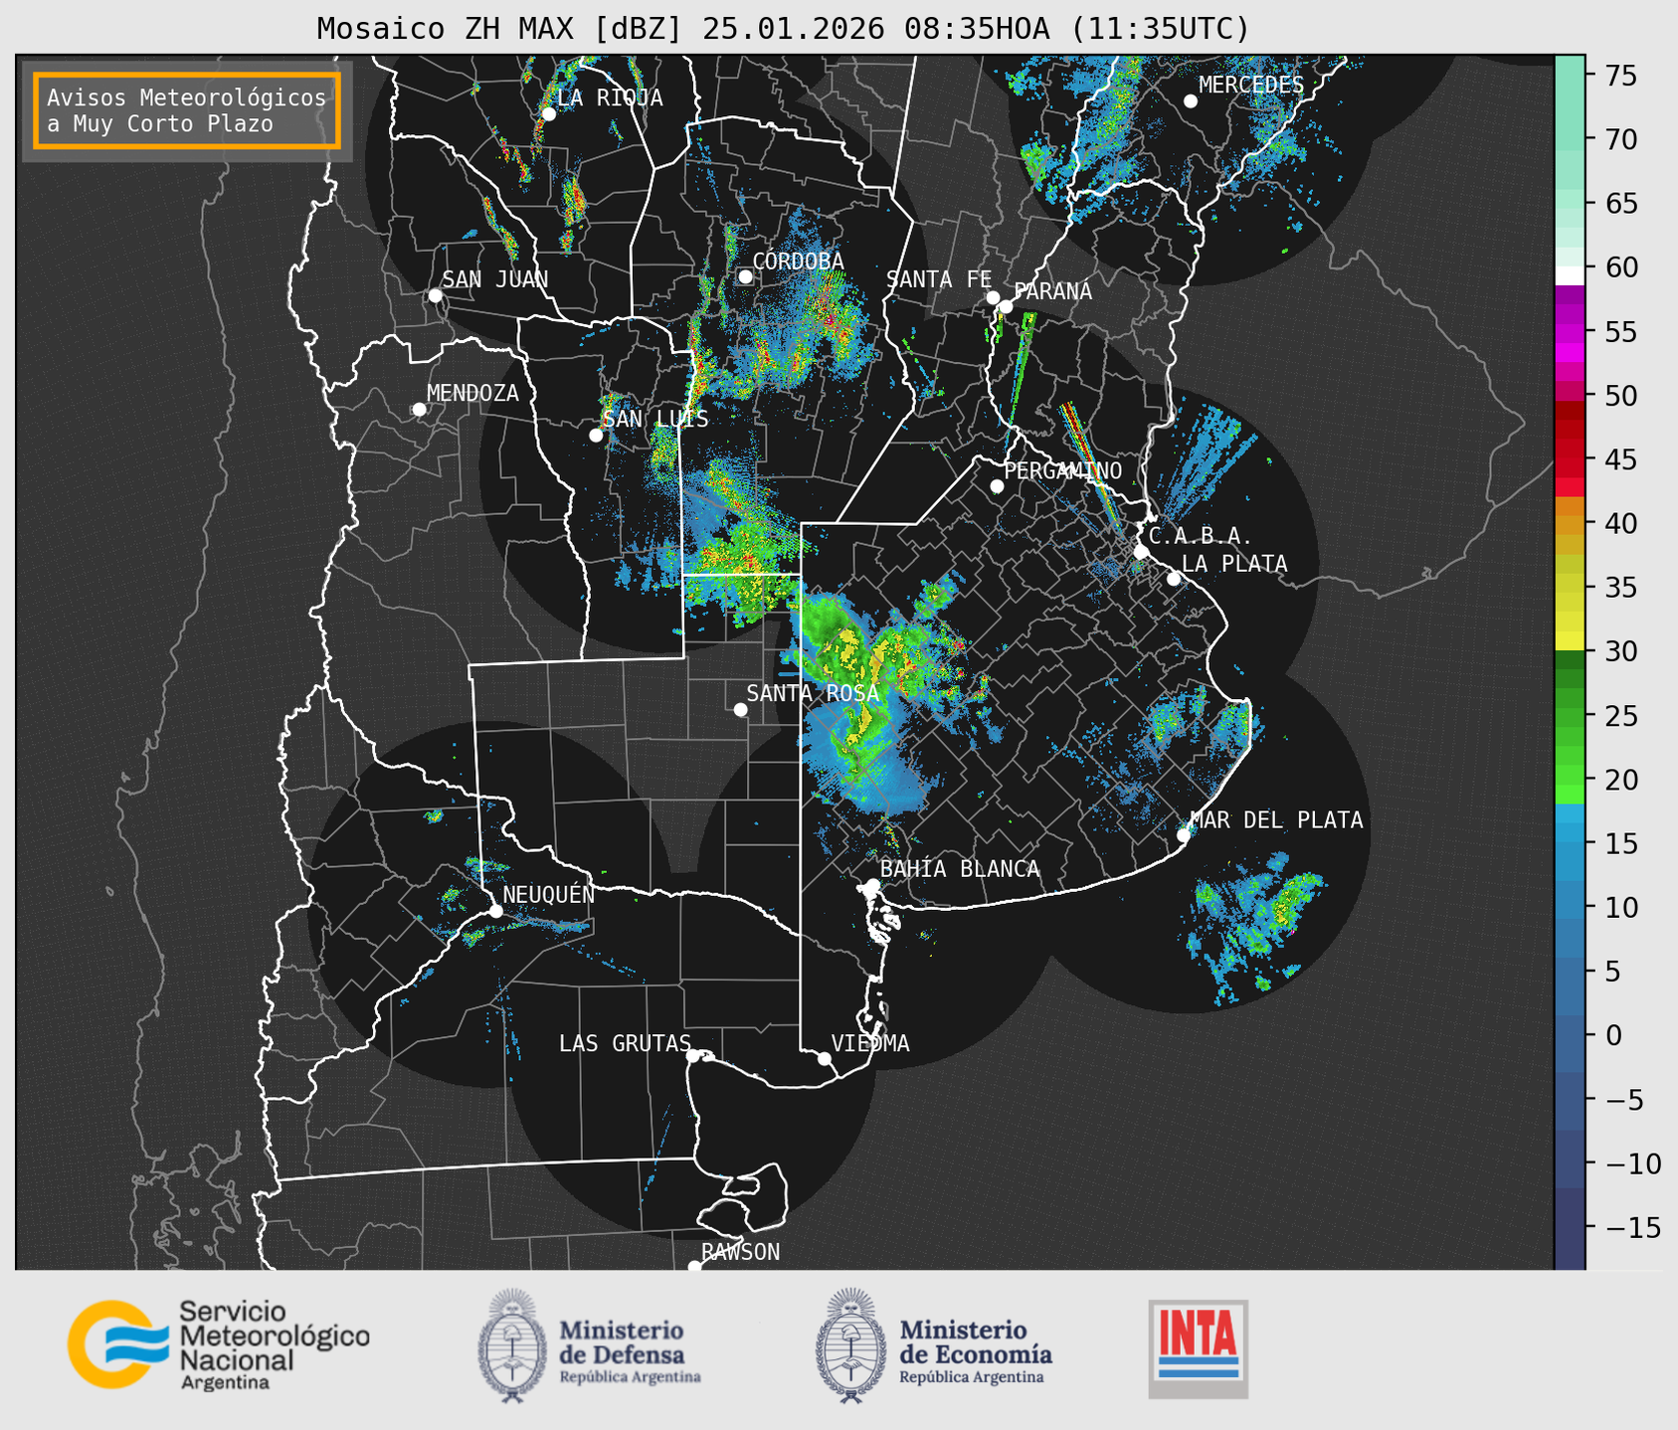Select the RAWSON city marker
1678x1430 pixels.
point(694,1267)
